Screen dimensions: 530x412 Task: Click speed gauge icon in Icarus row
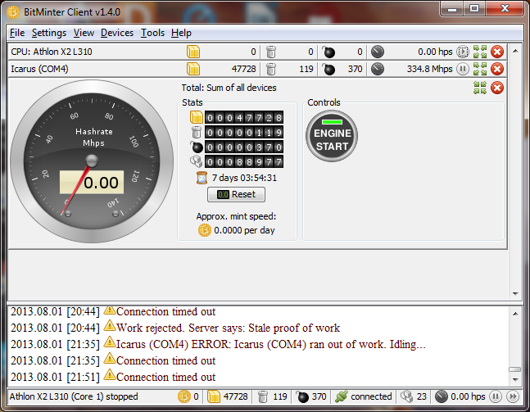tap(378, 69)
